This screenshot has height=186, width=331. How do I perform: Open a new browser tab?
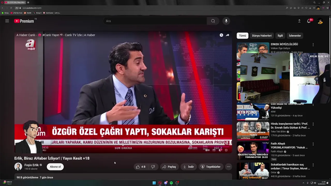[28, 2]
